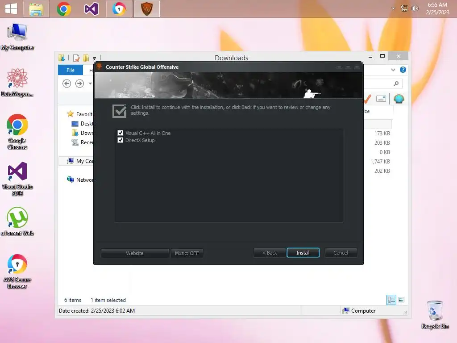This screenshot has width=457, height=343.
Task: Open the installer Website button
Action: (135, 253)
